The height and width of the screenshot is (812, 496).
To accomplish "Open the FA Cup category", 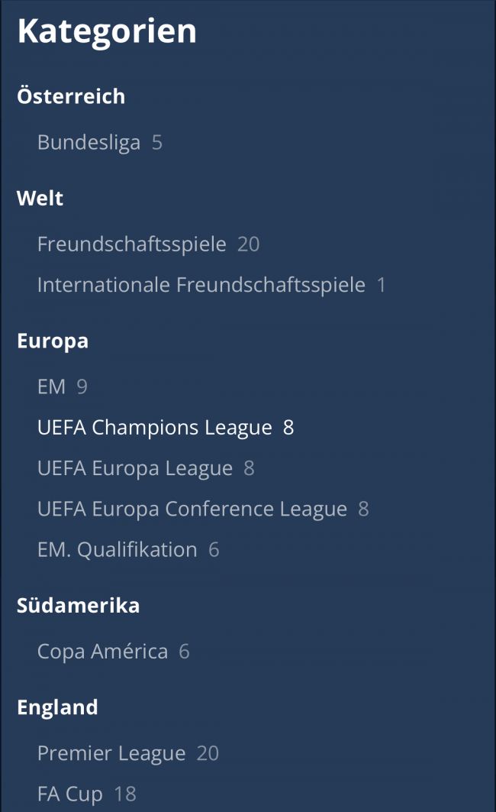I will click(x=69, y=794).
